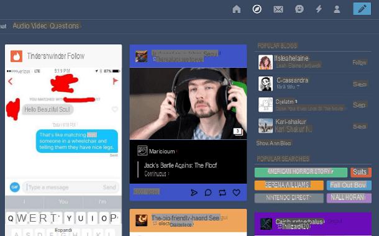The height and width of the screenshot is (236, 379).
Task: Click the heart next to Hello Beautiful Soul
Action: point(115,109)
